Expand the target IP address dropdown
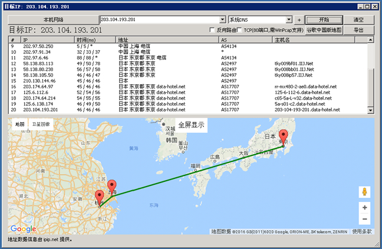 point(222,19)
